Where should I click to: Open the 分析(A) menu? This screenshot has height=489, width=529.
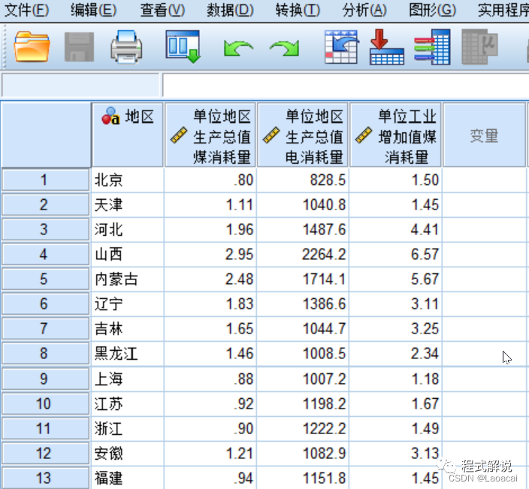[x=364, y=10]
